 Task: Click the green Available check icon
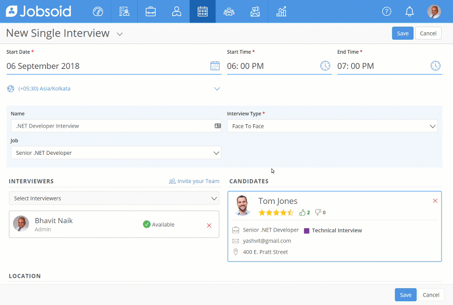(x=147, y=224)
